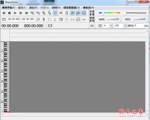
Task: Click the octave 4 label on keyboard
Action: [2, 81]
